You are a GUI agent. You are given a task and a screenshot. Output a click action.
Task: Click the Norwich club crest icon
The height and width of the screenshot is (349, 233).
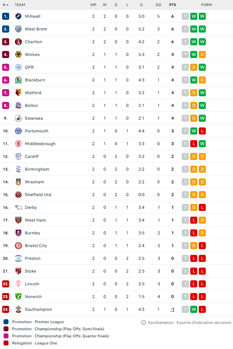coord(18,297)
